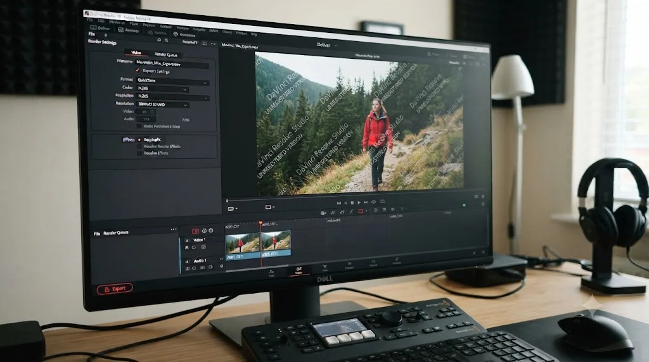Expand the wide H.265 dropdown below Codec
This screenshot has width=649, height=362.
click(x=172, y=97)
